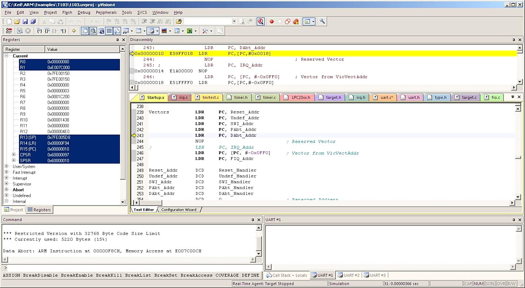Switch to Configuration Wizard view
Image resolution: width=525 pixels, height=288 pixels.
tap(179, 209)
